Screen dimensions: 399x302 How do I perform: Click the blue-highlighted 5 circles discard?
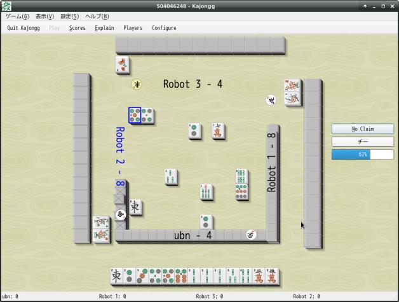coord(135,115)
